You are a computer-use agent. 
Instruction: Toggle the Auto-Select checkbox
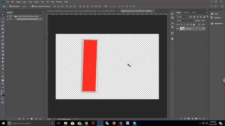pos(10,6)
